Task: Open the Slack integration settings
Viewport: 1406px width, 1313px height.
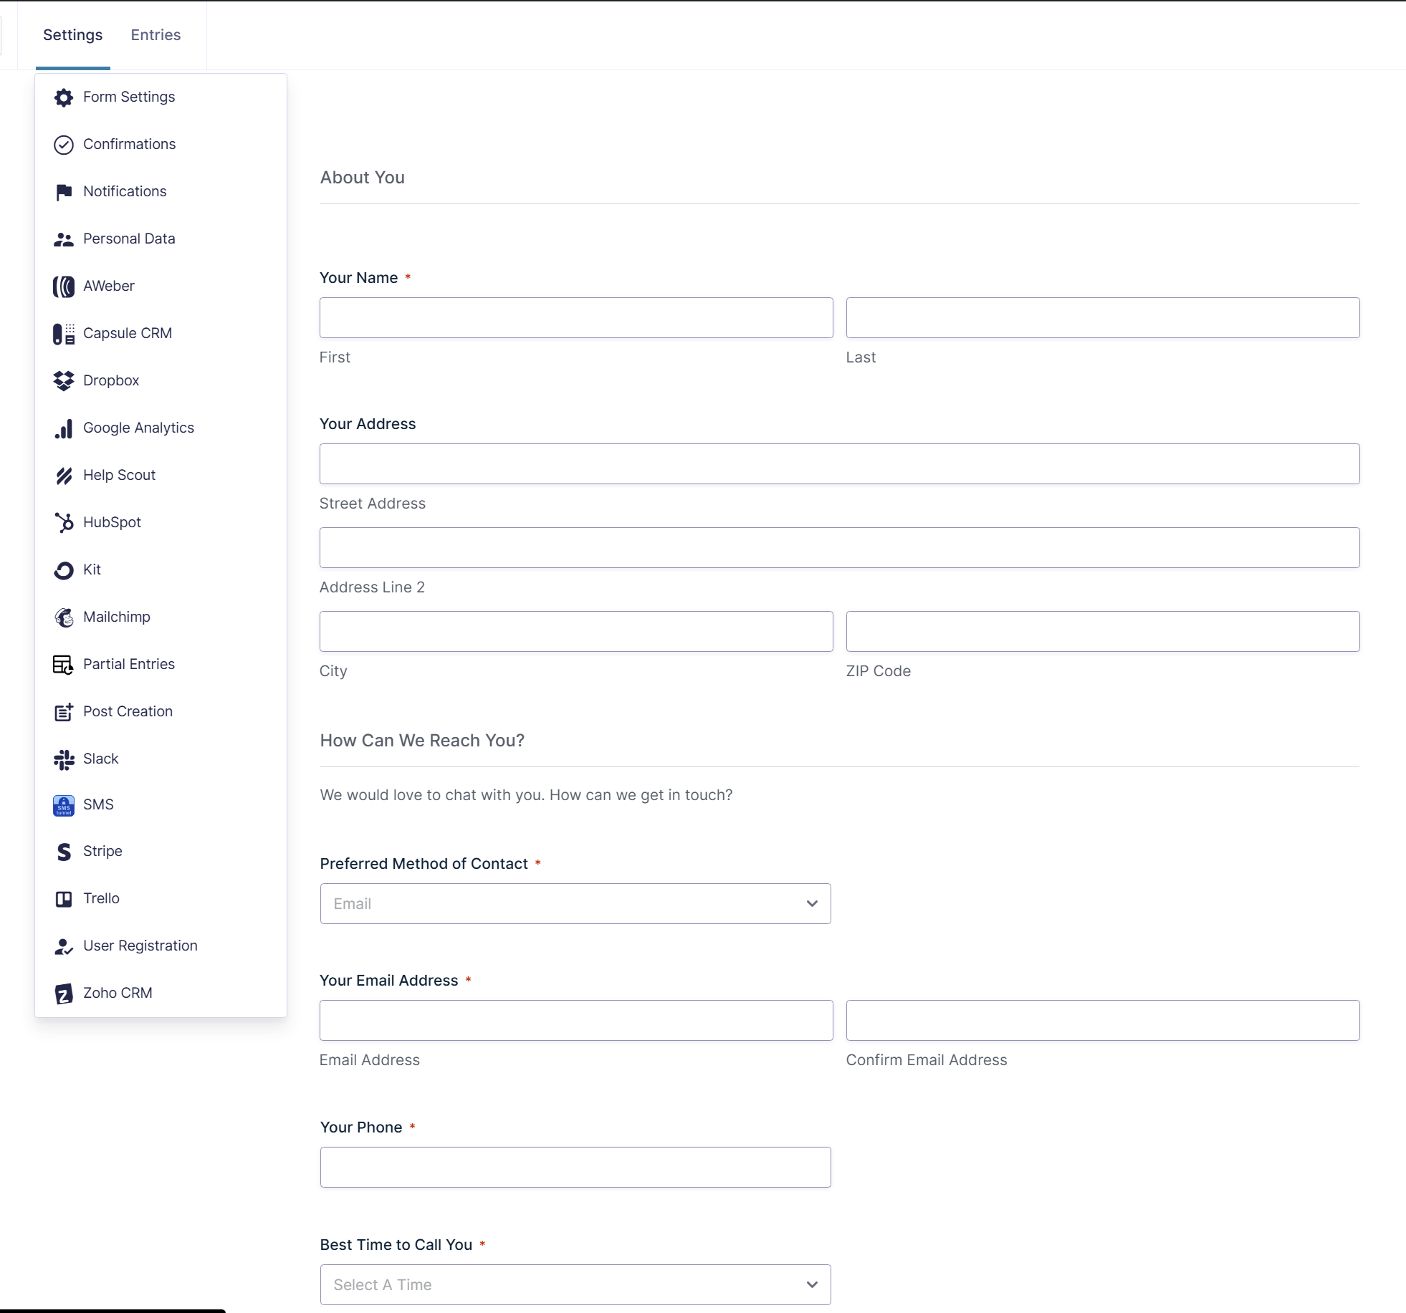Action: click(100, 759)
